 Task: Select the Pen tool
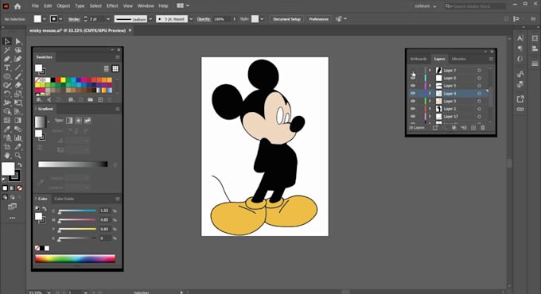7,59
